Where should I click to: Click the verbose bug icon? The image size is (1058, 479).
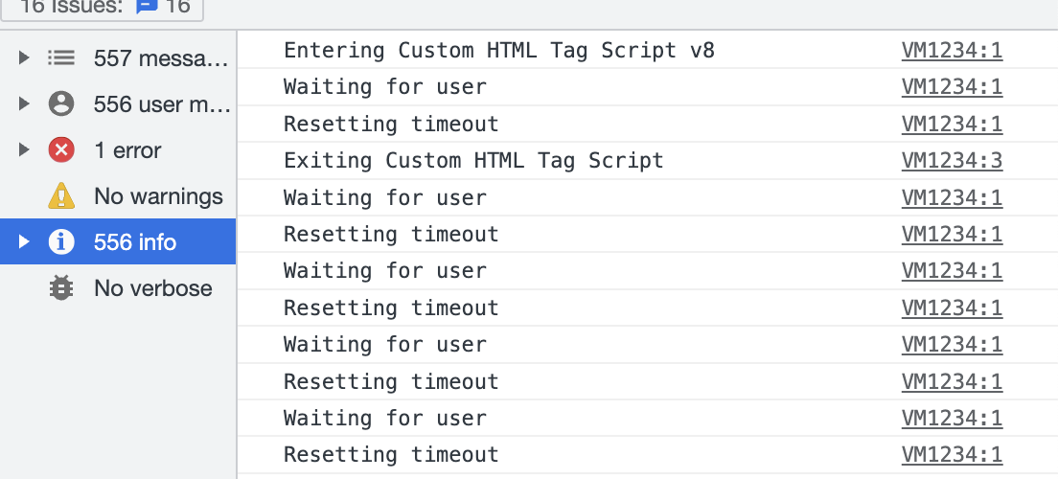(x=61, y=288)
